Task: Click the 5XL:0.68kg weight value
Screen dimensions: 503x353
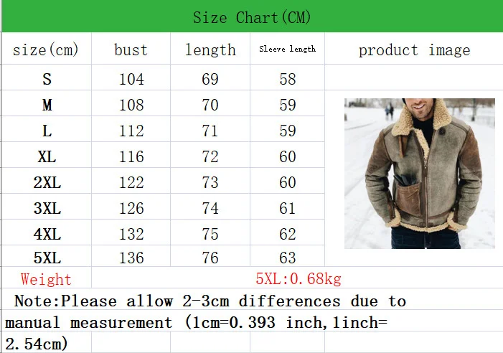Action: coord(298,278)
